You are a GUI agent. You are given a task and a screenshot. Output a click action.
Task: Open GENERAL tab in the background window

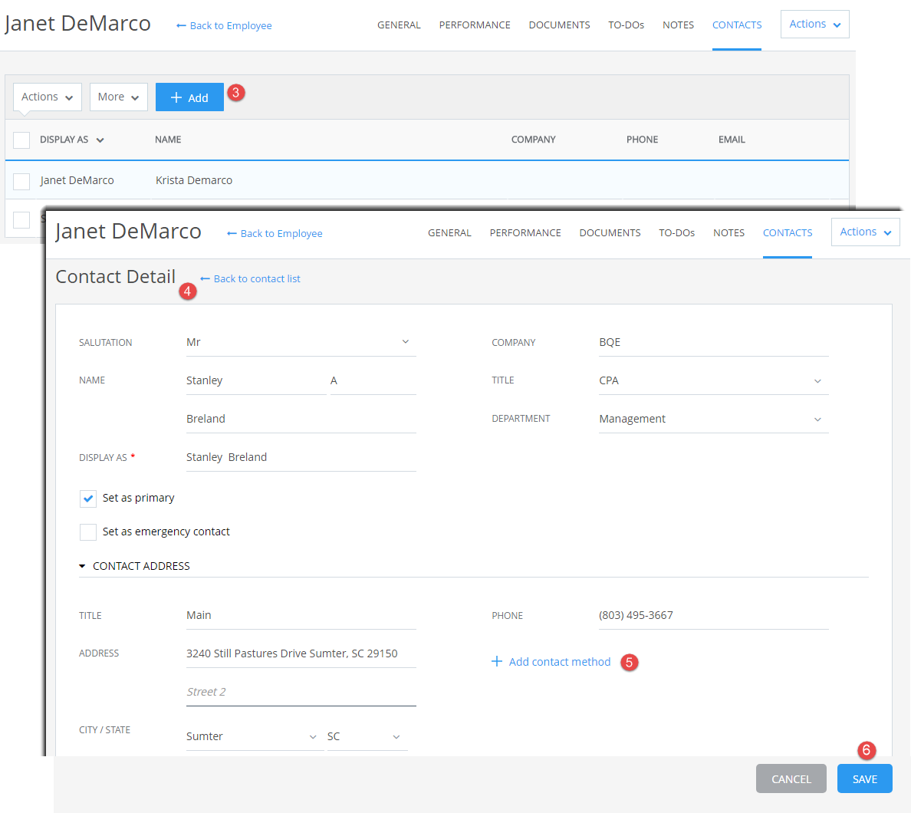[399, 25]
